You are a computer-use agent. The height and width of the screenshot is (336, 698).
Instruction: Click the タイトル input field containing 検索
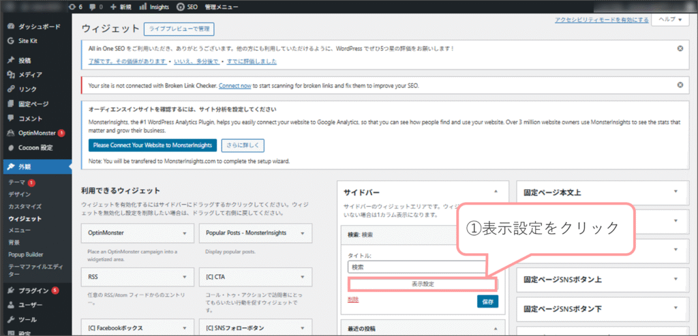(416, 267)
